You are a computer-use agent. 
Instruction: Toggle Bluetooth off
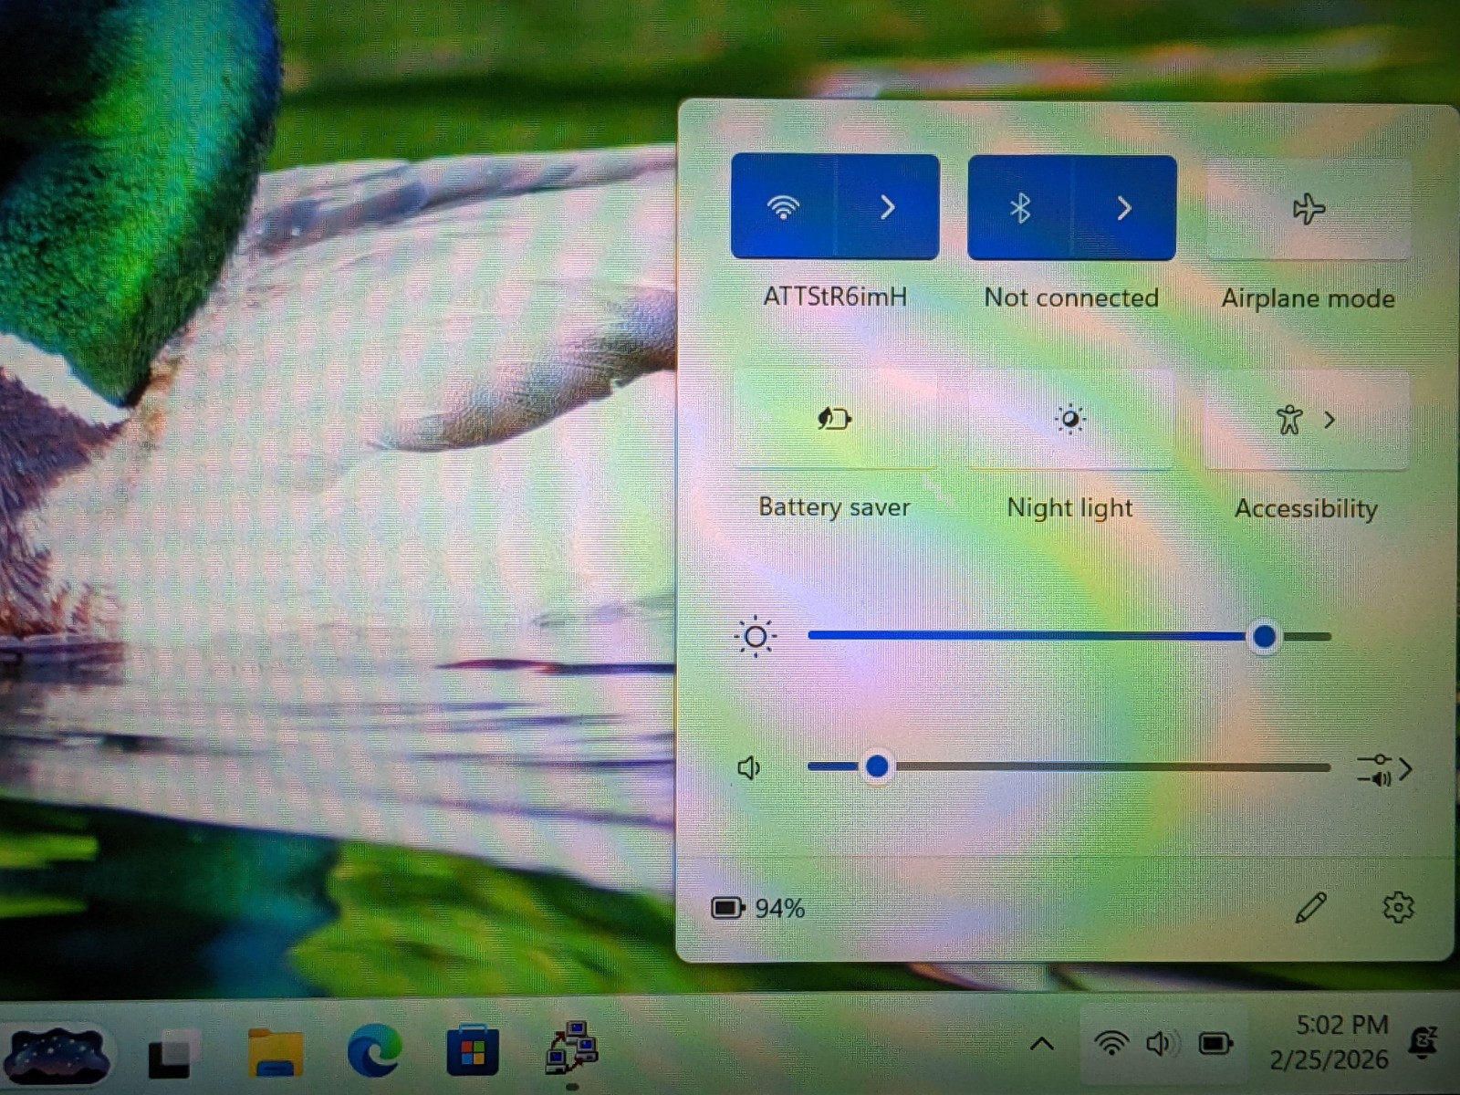[1019, 209]
